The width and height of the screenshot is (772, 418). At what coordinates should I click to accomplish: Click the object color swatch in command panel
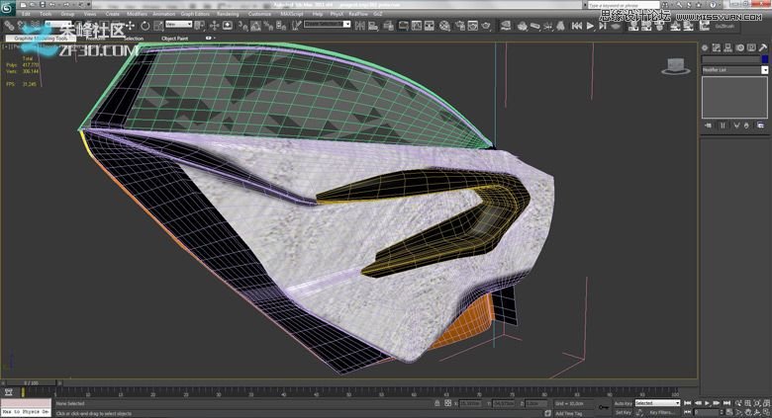pos(764,59)
